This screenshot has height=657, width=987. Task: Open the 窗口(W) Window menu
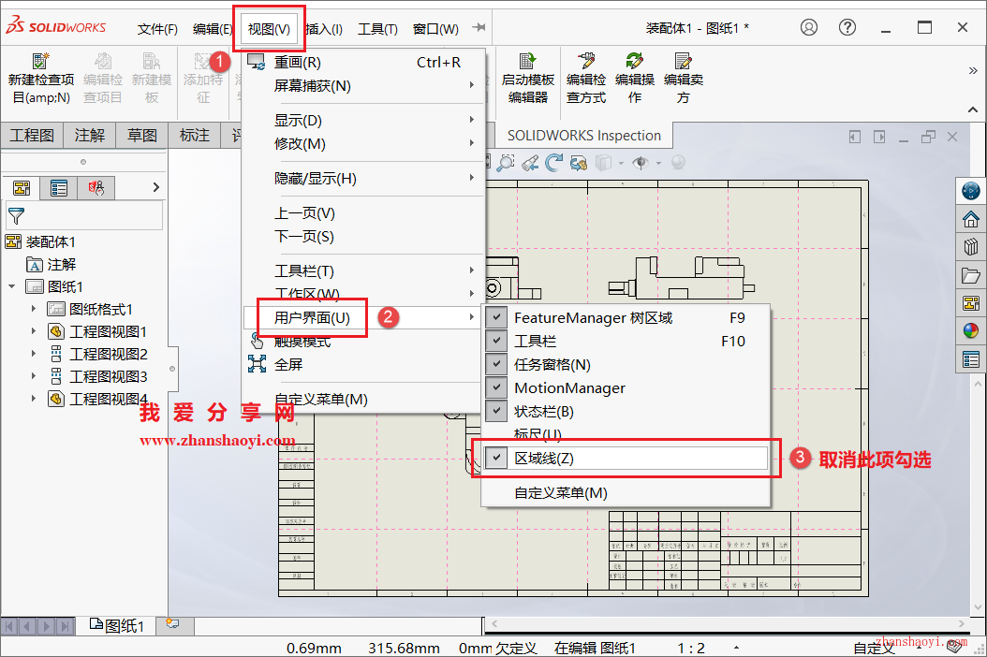click(435, 29)
